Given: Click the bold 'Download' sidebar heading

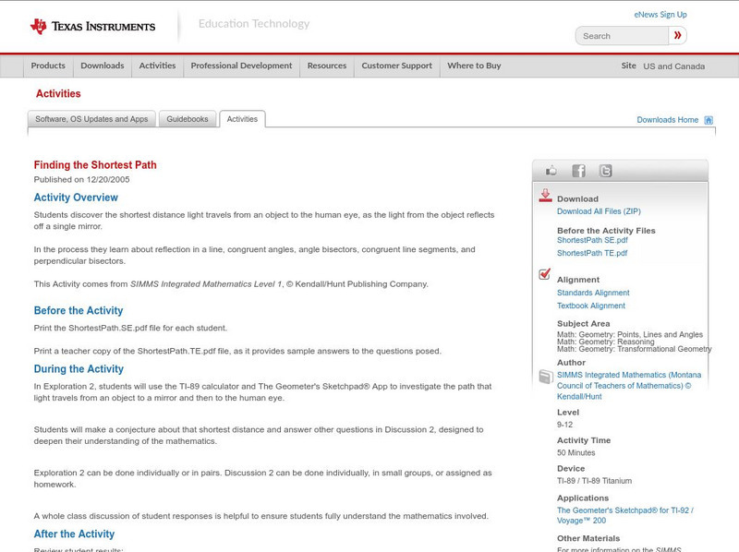Looking at the screenshot, I should coord(577,198).
